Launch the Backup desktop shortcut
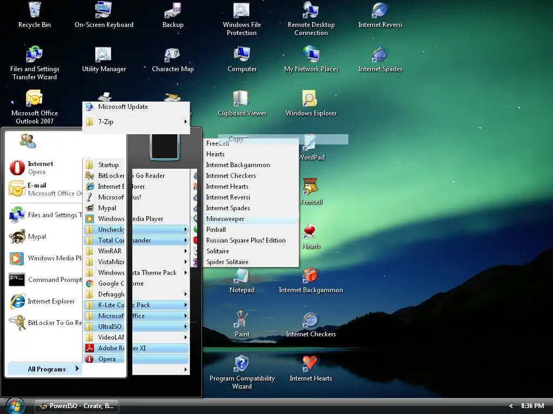The height and width of the screenshot is (414, 553). [x=173, y=15]
